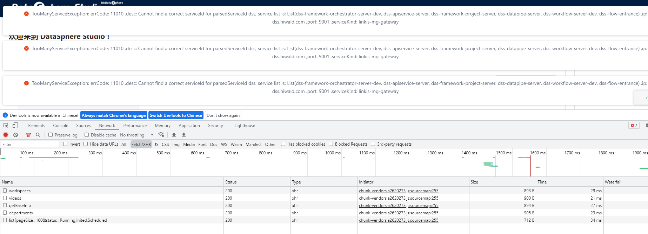
Task: Open initiator link in getBaseInfo row
Action: coord(399,205)
